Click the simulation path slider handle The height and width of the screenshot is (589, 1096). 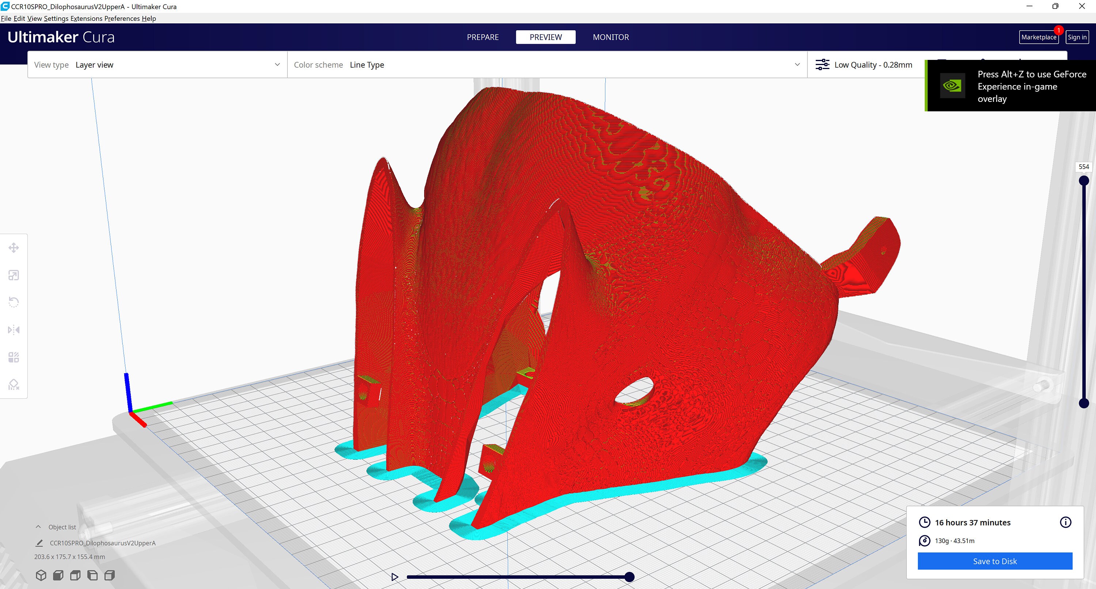[629, 577]
